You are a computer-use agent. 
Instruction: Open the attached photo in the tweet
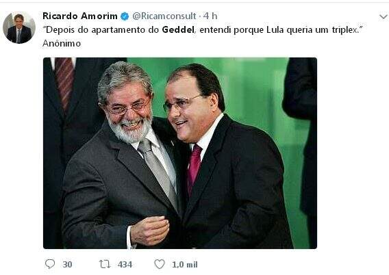click(x=180, y=153)
